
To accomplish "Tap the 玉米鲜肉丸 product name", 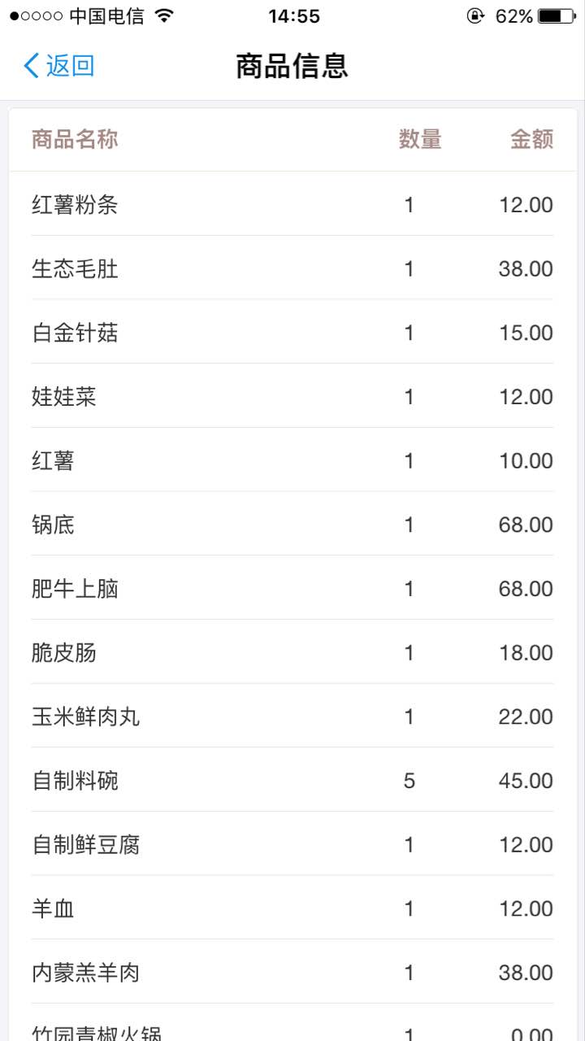I will click(x=85, y=717).
